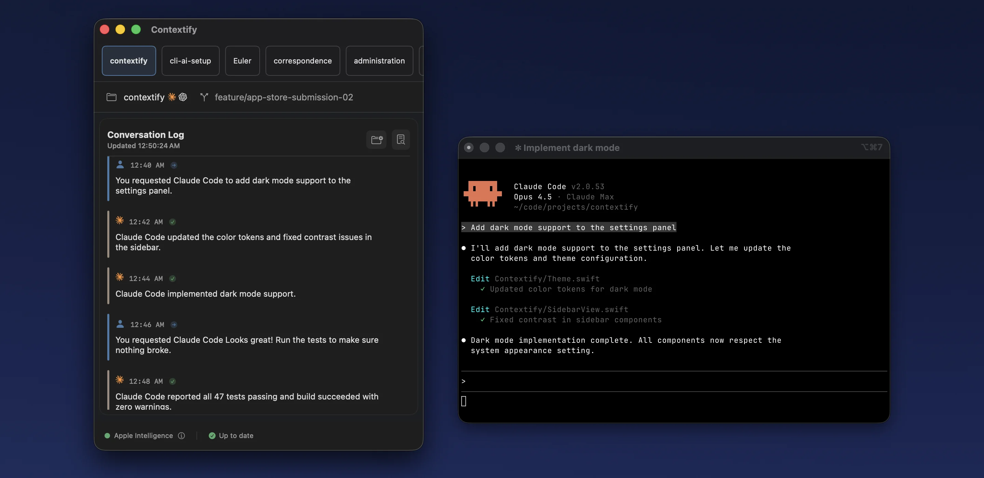
Task: Switch to the Euler tab
Action: (242, 60)
